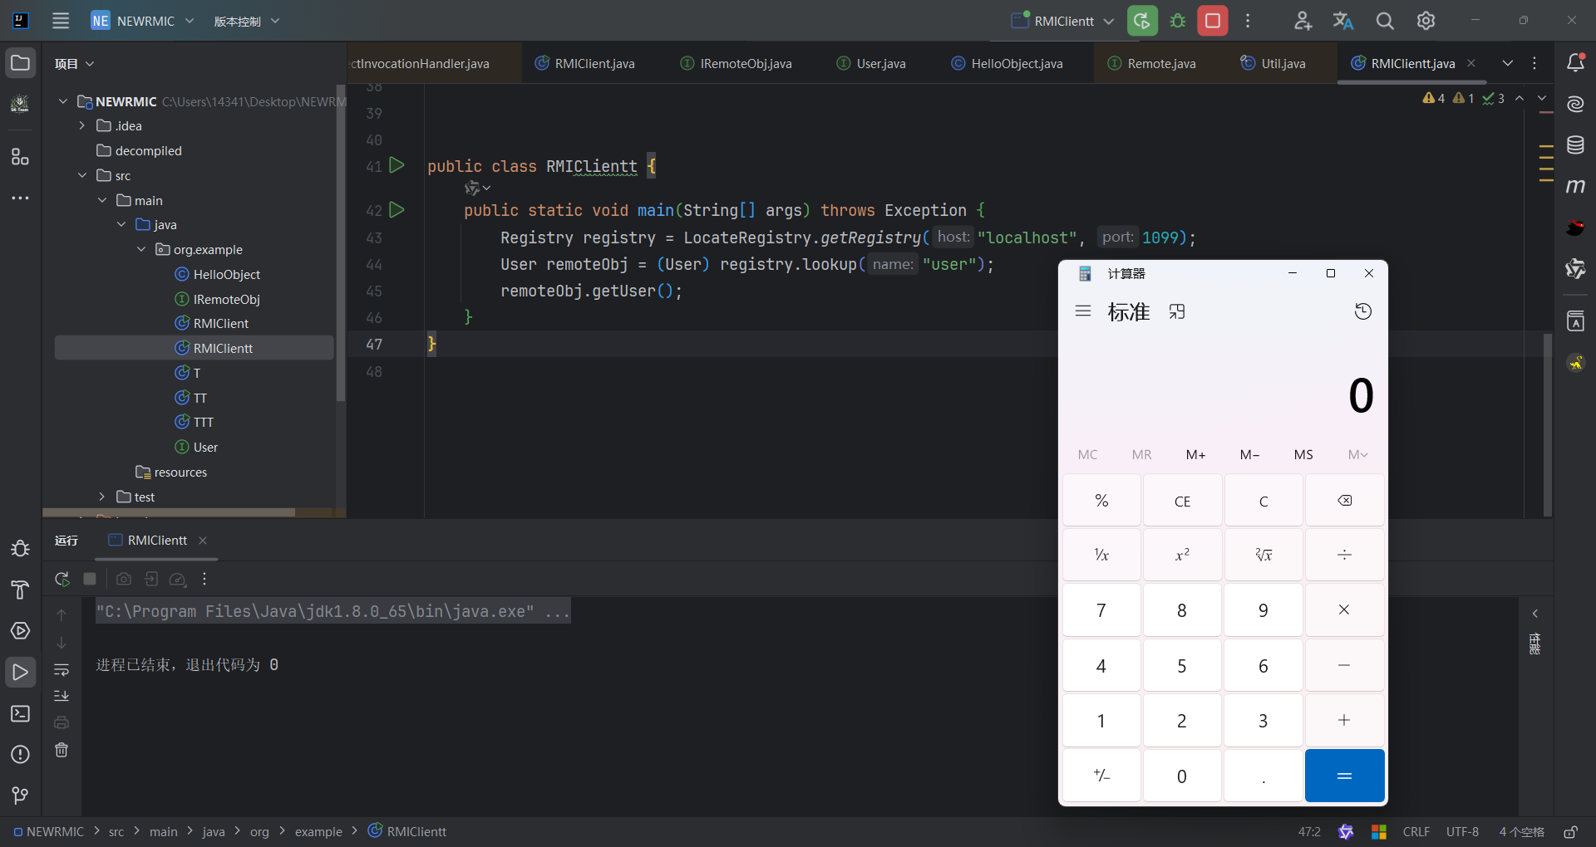The height and width of the screenshot is (847, 1596).
Task: Clear the console output with trash icon
Action: point(62,750)
